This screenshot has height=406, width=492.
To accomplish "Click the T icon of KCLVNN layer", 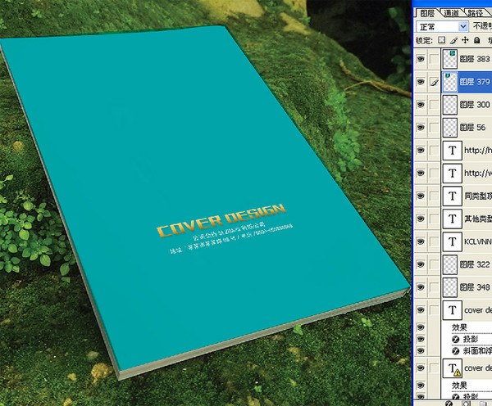I will [452, 241].
